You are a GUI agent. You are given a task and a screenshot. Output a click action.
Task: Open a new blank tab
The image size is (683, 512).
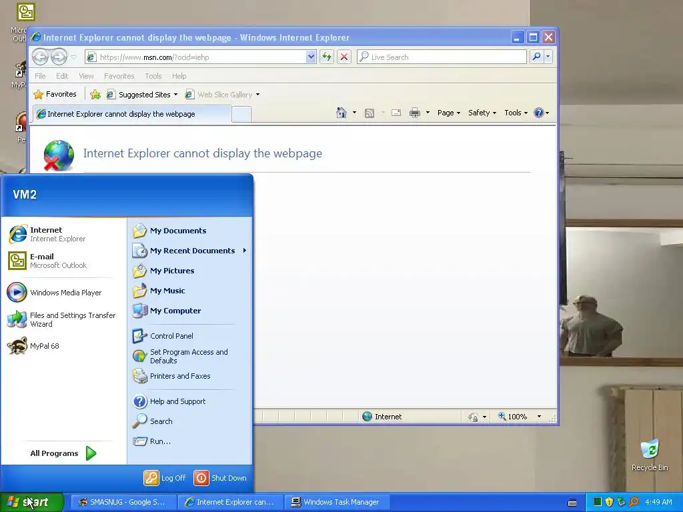[x=241, y=114]
